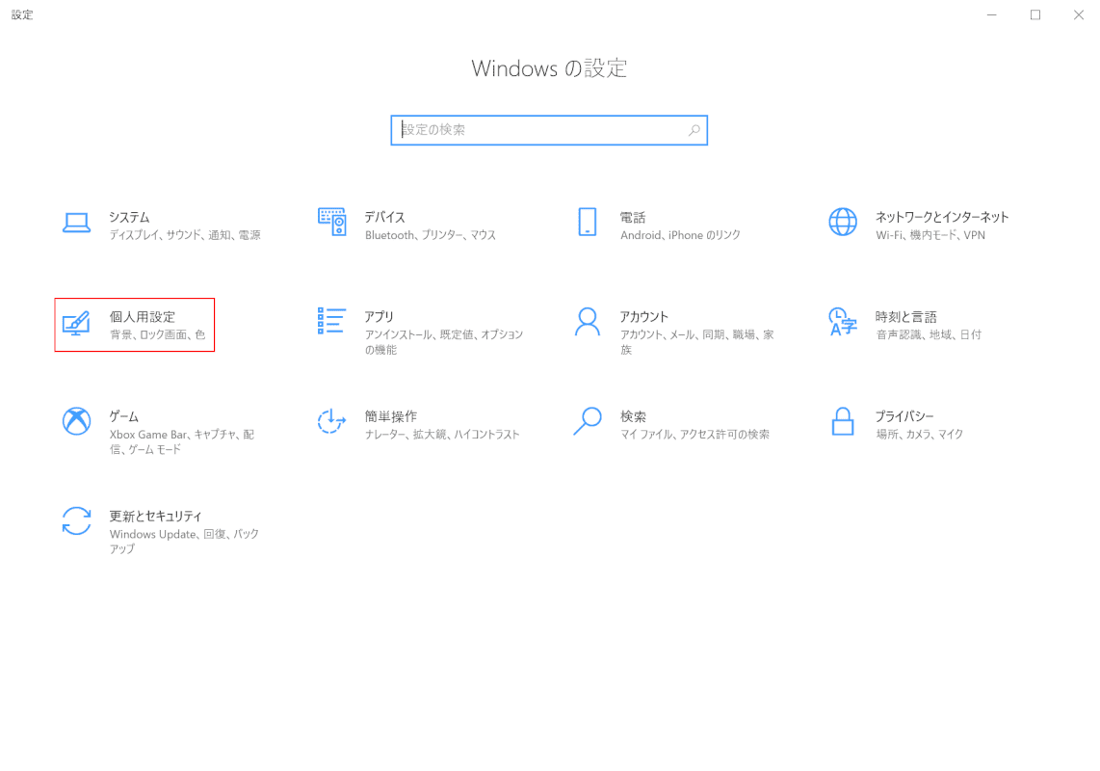Focus the 設定の検索 search field

549,130
